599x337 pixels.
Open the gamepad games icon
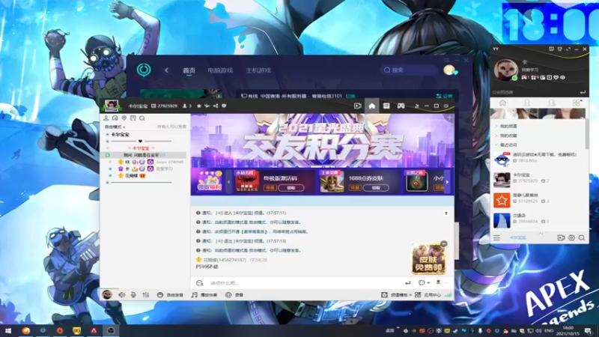[401, 106]
